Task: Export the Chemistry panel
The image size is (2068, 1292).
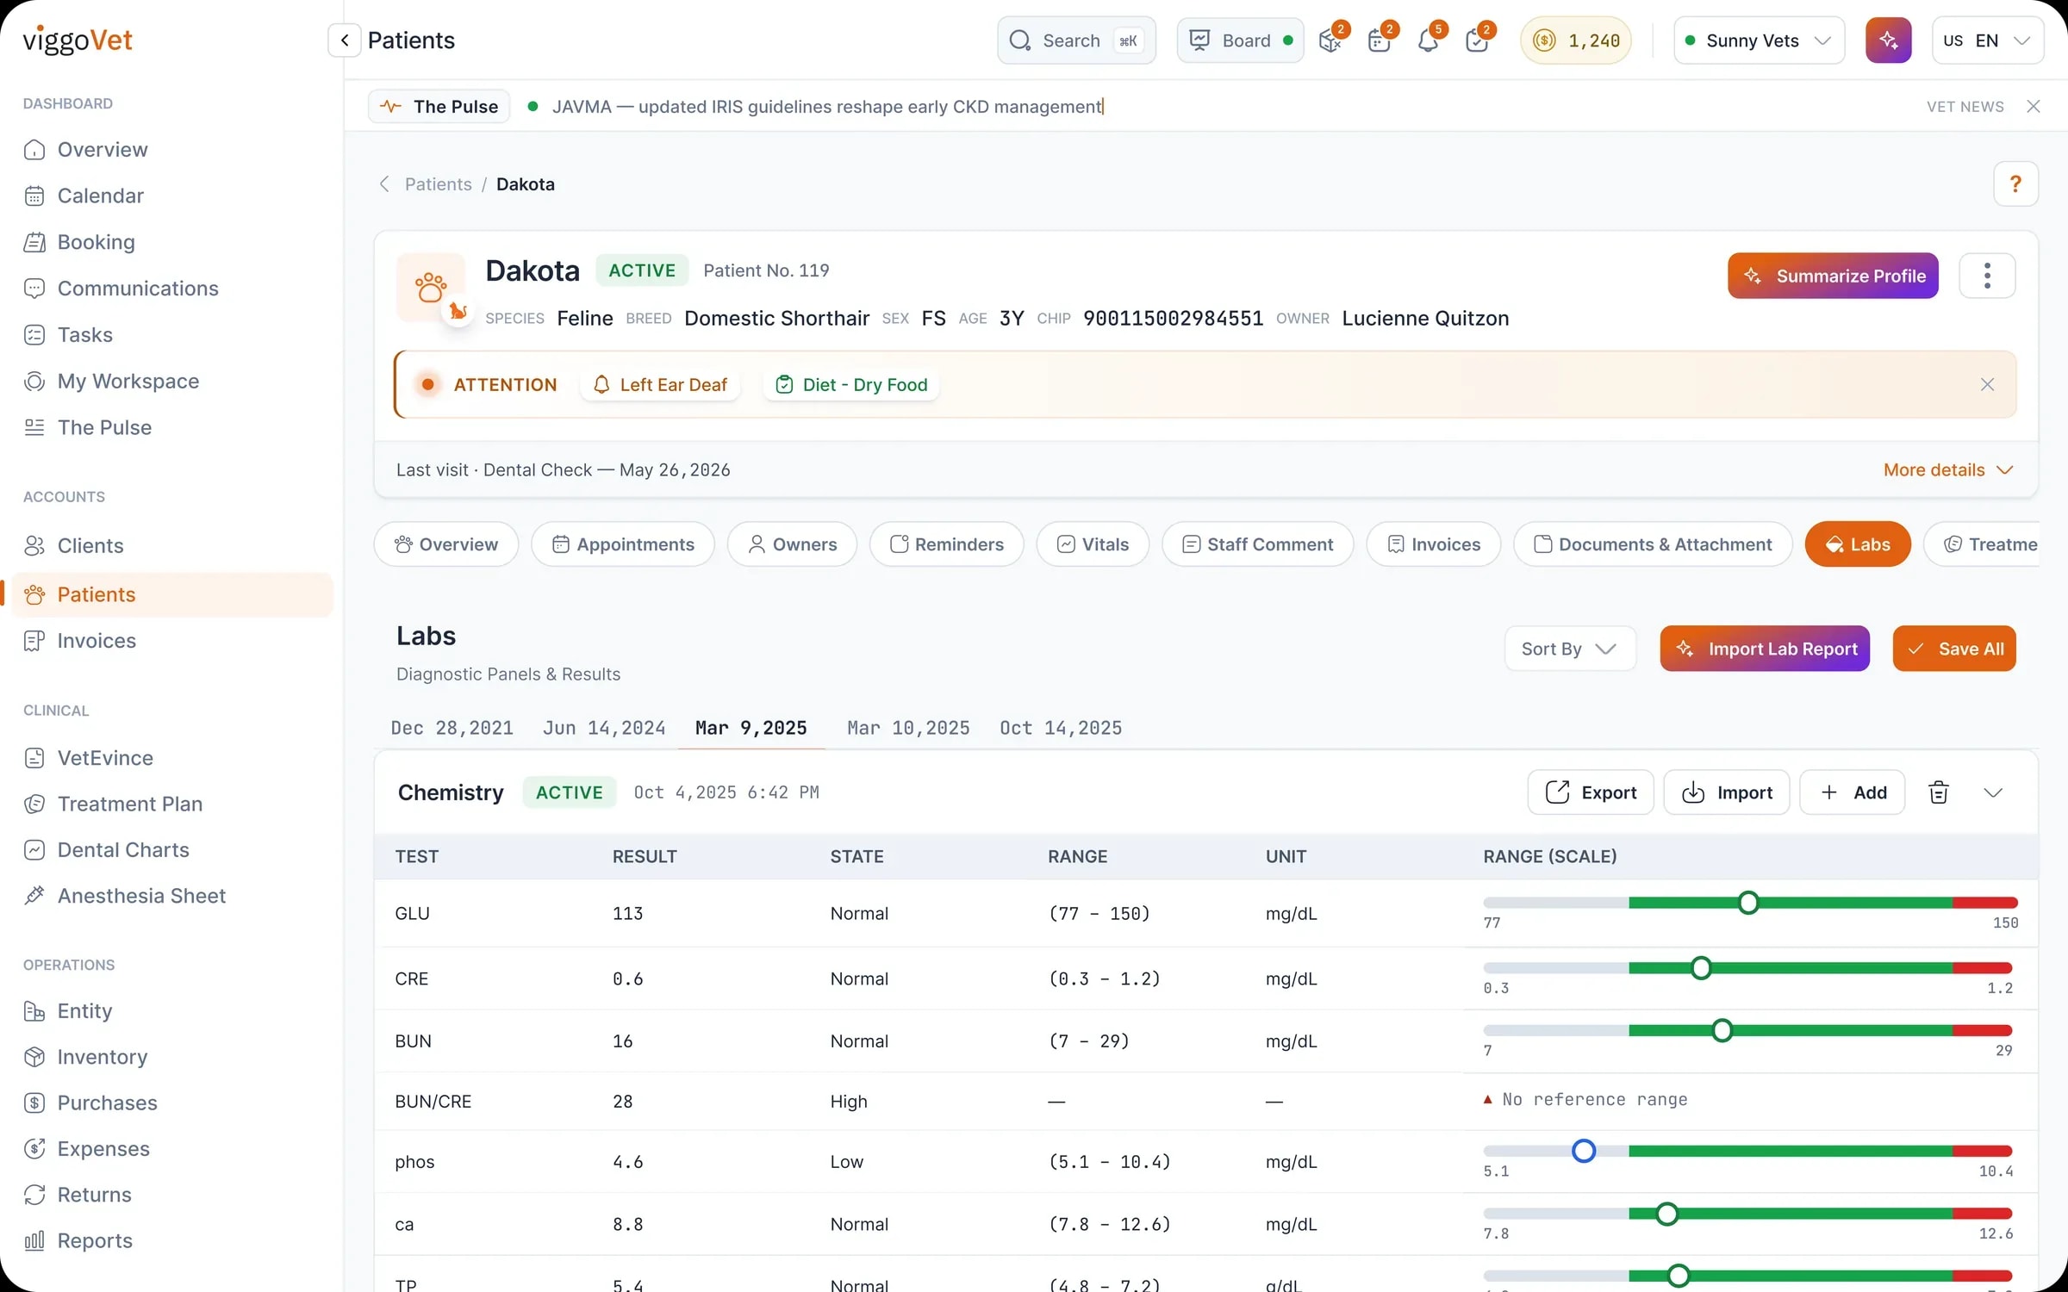Action: pos(1591,792)
